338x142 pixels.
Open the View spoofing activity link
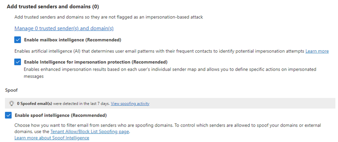130,104
